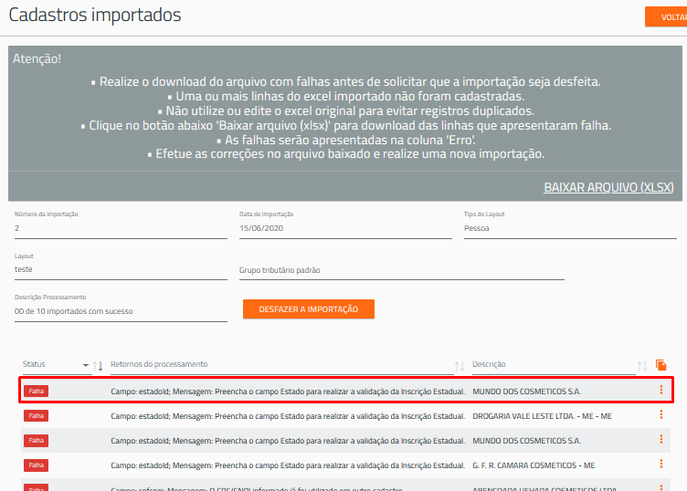This screenshot has height=491, width=687.
Task: Click the Data de importação field
Action: tap(345, 228)
